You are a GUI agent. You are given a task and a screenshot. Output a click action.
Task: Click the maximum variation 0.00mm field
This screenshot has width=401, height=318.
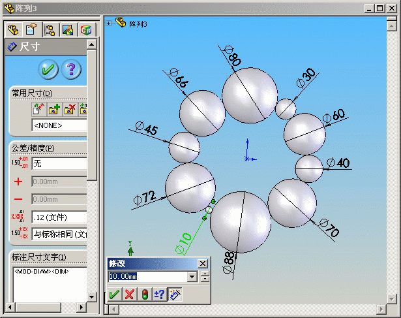point(59,182)
